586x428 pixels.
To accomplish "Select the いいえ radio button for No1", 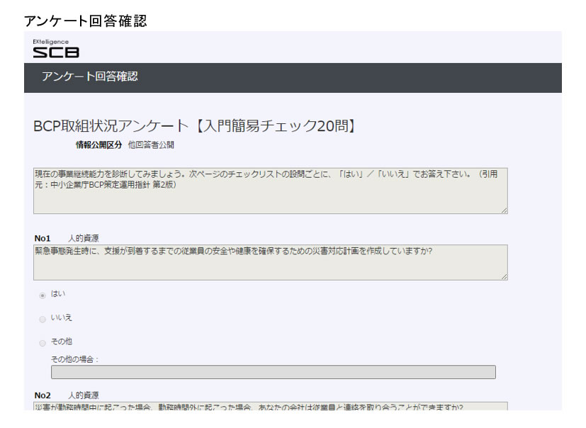I will point(43,319).
